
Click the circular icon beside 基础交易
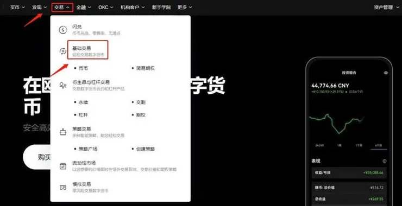tap(63, 51)
